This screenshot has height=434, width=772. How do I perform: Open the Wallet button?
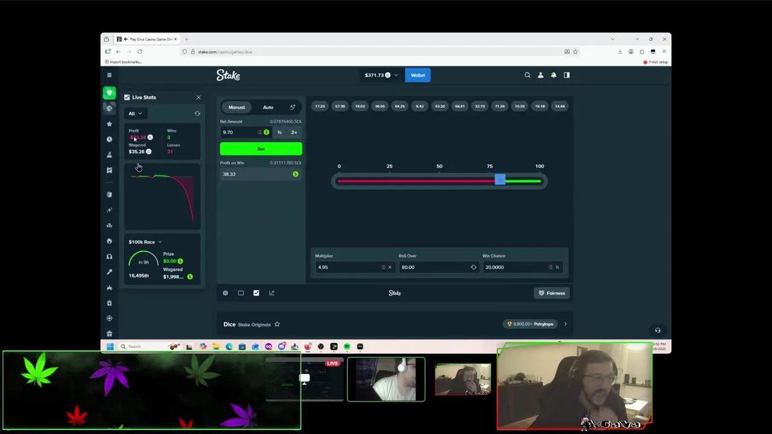418,75
